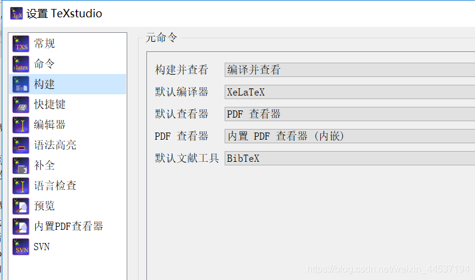The width and height of the screenshot is (475, 280).
Task: Click the PDF 查看器 row label
Action: coord(182,136)
